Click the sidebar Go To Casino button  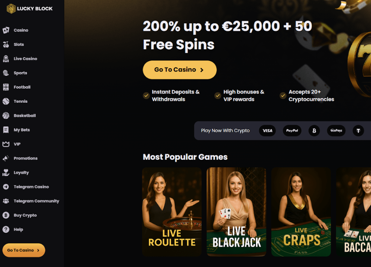click(x=24, y=250)
